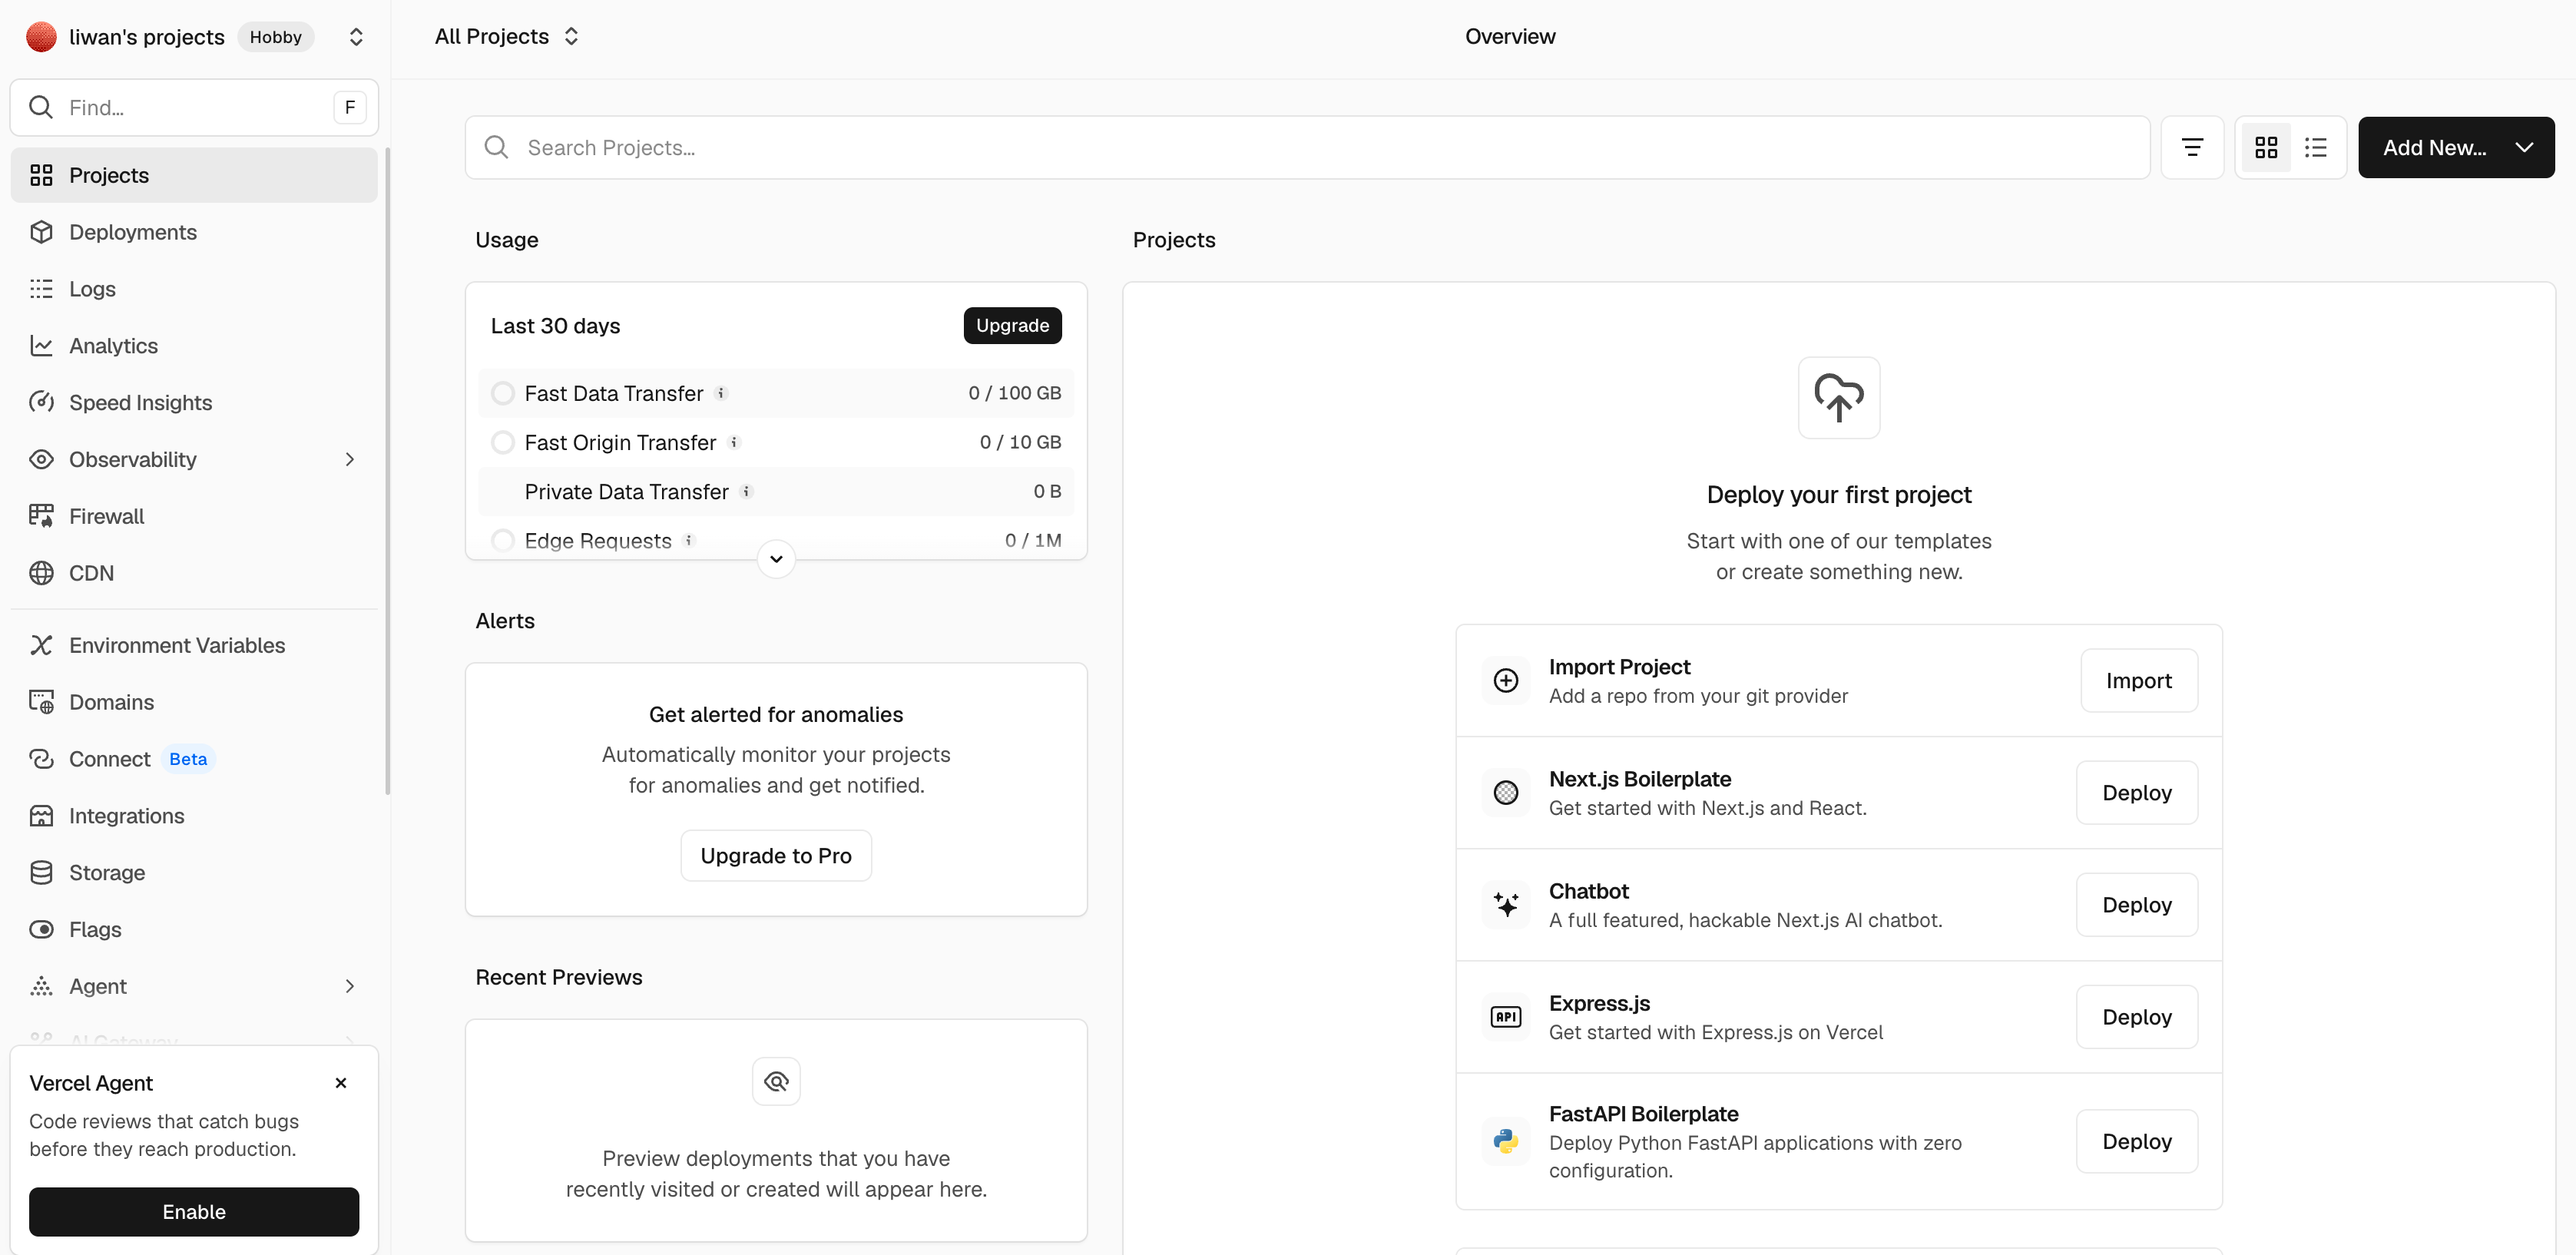
Task: Click the Observability eye icon
Action: point(41,459)
